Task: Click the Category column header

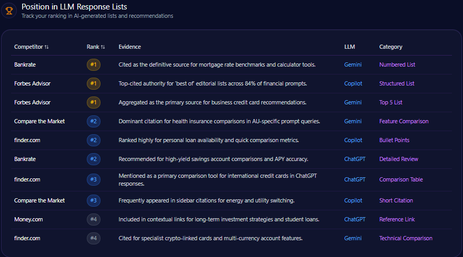Action: pyautogui.click(x=390, y=47)
